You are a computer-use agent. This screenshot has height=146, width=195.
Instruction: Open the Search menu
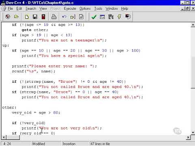pyautogui.click(x=31, y=9)
